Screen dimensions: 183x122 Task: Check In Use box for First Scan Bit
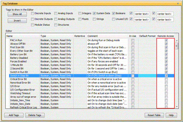133,47
